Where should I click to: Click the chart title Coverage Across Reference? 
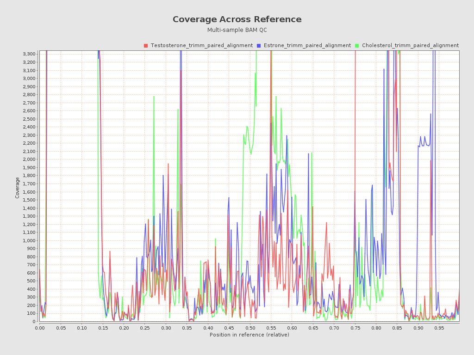pyautogui.click(x=237, y=19)
